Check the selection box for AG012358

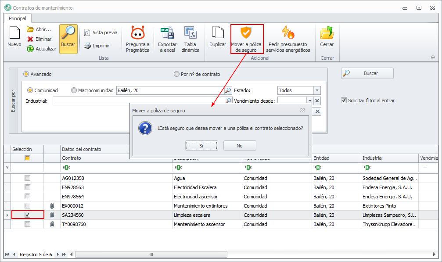(27, 178)
